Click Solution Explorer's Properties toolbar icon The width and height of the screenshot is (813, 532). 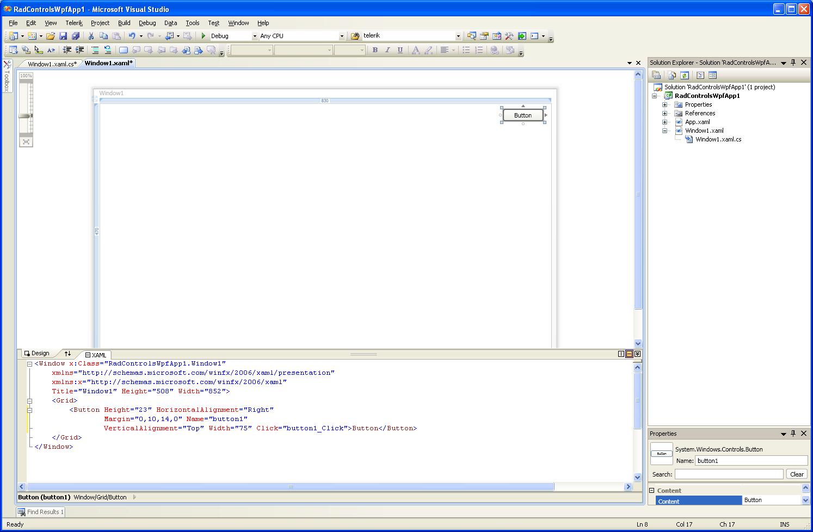657,76
